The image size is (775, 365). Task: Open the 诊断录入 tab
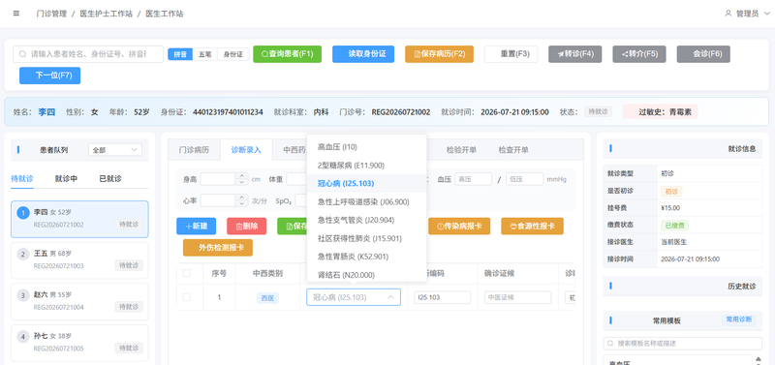tap(246, 150)
